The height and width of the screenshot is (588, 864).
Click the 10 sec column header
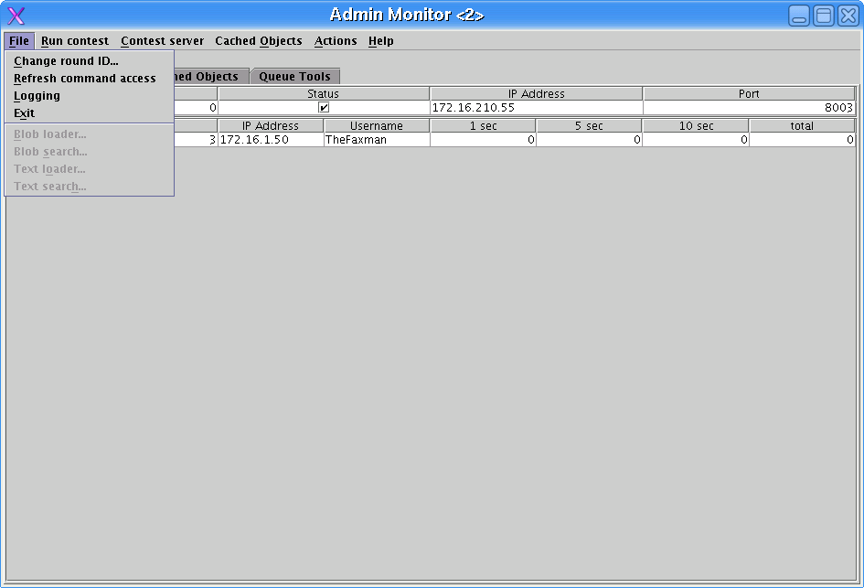pyautogui.click(x=696, y=125)
